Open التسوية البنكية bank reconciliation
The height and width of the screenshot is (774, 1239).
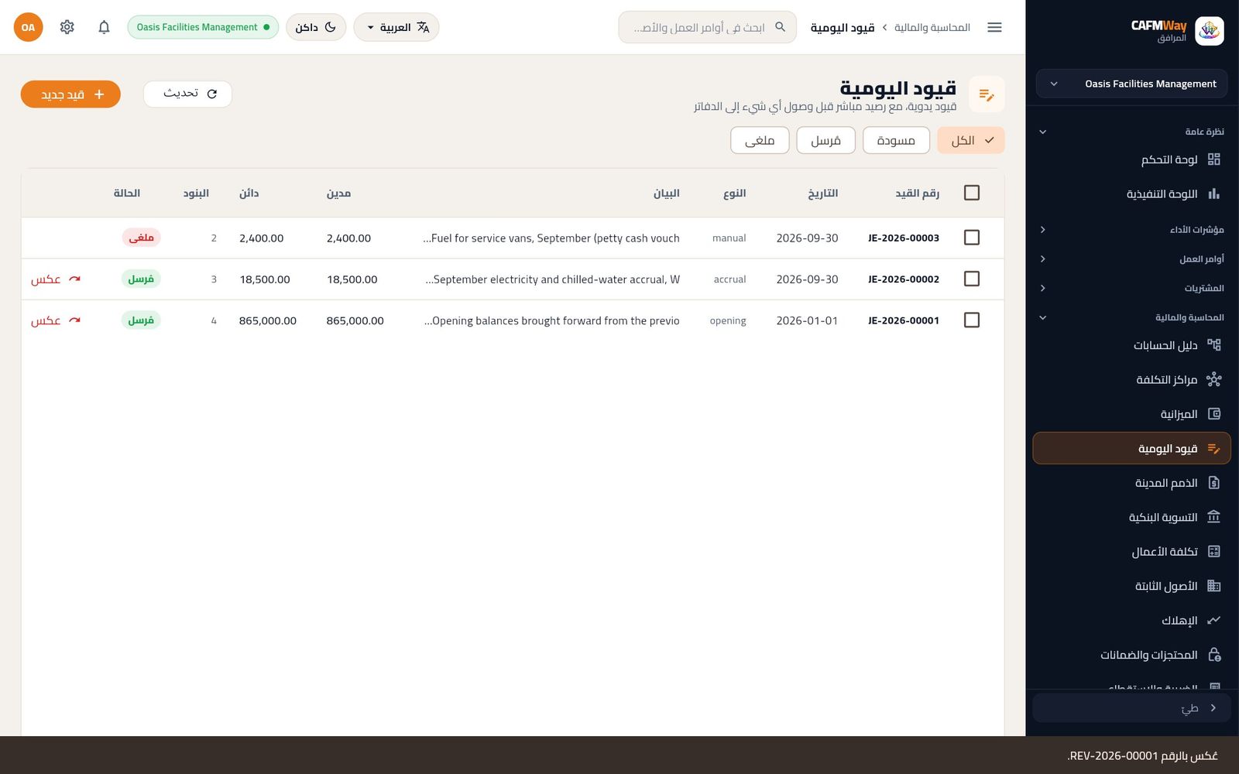pos(1131,517)
